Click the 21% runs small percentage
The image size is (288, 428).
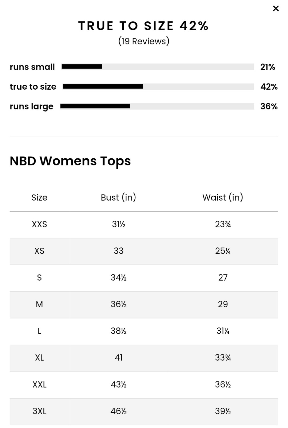click(268, 67)
